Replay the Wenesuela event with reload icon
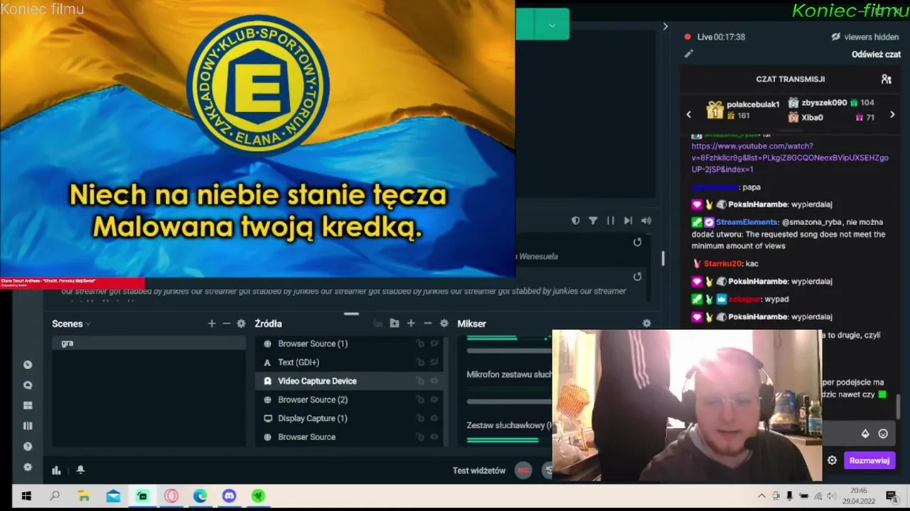Viewport: 910px width, 511px height. point(637,243)
